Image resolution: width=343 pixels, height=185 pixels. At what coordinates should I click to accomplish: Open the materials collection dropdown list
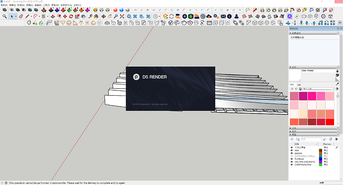click(319, 89)
